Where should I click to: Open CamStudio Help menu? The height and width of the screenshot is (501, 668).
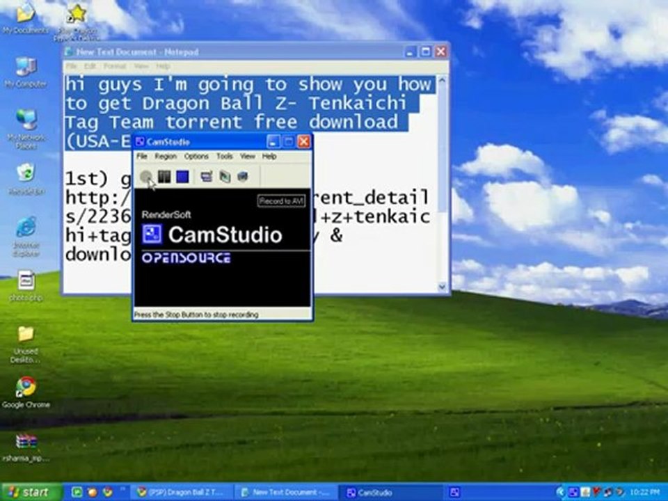pyautogui.click(x=269, y=157)
